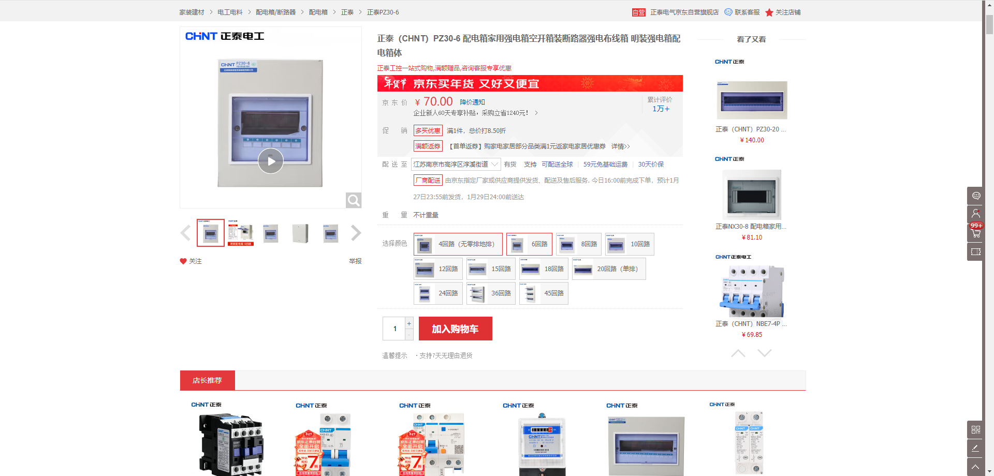Select the fourth thumbnail showing closed box
The image size is (994, 476).
[300, 233]
